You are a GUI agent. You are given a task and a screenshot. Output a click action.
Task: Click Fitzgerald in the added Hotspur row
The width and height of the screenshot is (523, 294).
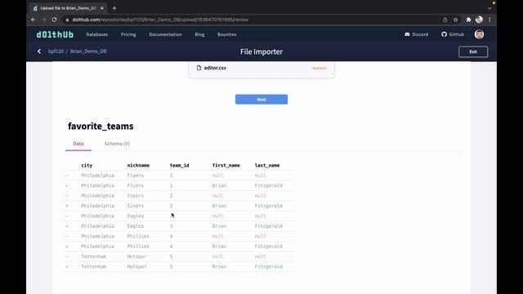point(269,267)
